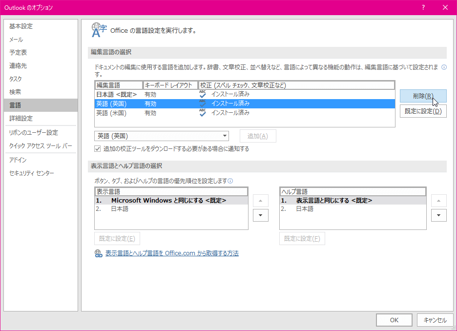Click the Office language settings icon

click(x=99, y=30)
